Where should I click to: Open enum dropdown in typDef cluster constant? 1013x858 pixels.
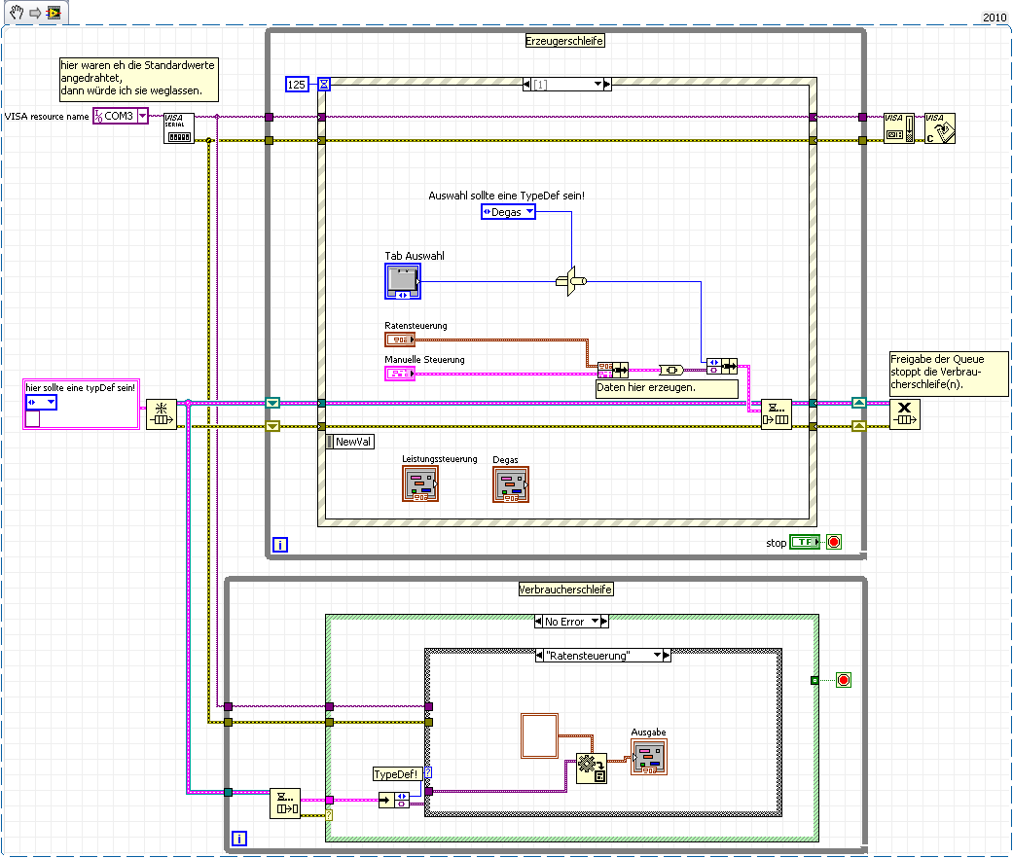(x=50, y=402)
